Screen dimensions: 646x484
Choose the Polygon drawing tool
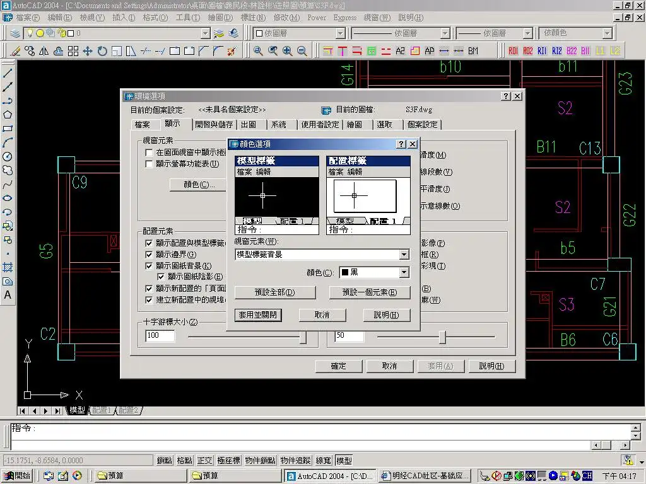pos(8,115)
